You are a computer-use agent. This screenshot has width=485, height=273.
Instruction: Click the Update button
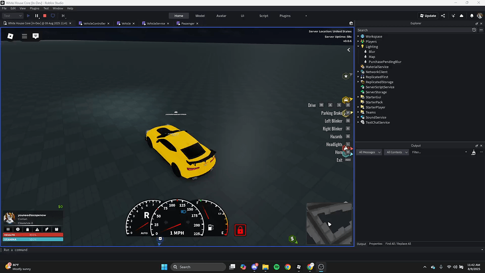click(428, 16)
